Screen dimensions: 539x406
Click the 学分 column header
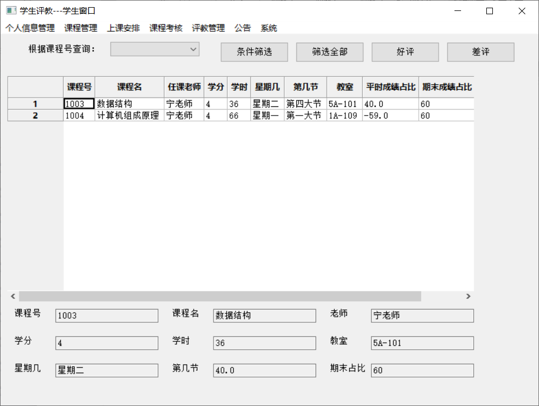216,87
